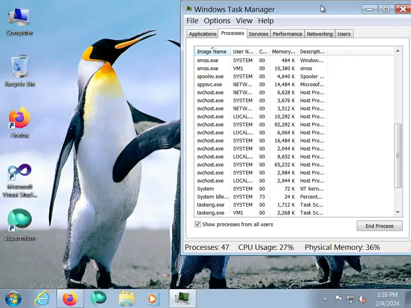Select the Supermium desktop shortcut
Viewport: 411px width, 308px height.
pos(20,225)
